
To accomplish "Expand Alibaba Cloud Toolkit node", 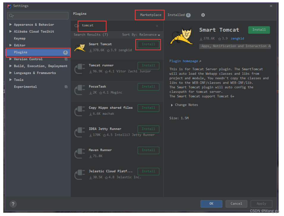I will 10,31.
